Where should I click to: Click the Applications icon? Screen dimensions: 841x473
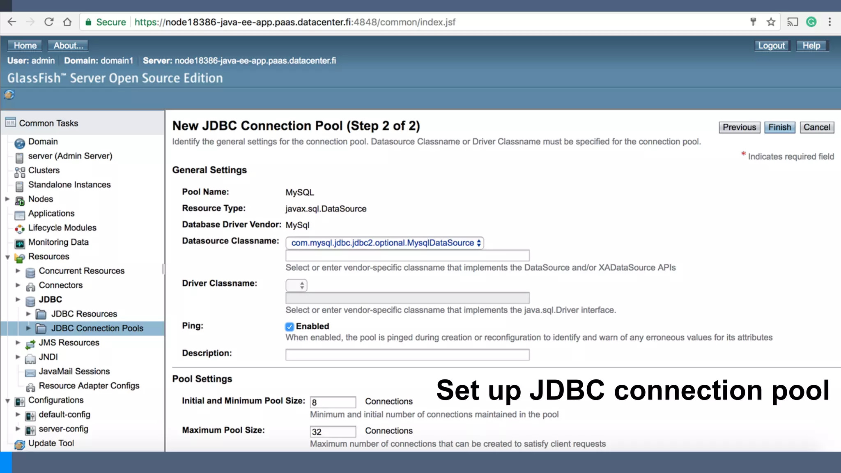20,215
